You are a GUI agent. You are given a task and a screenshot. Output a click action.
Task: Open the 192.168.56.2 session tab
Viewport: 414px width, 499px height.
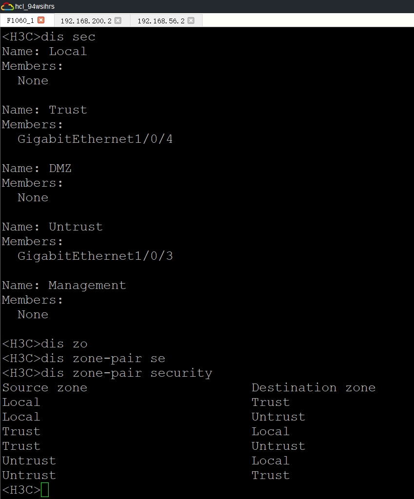point(161,20)
